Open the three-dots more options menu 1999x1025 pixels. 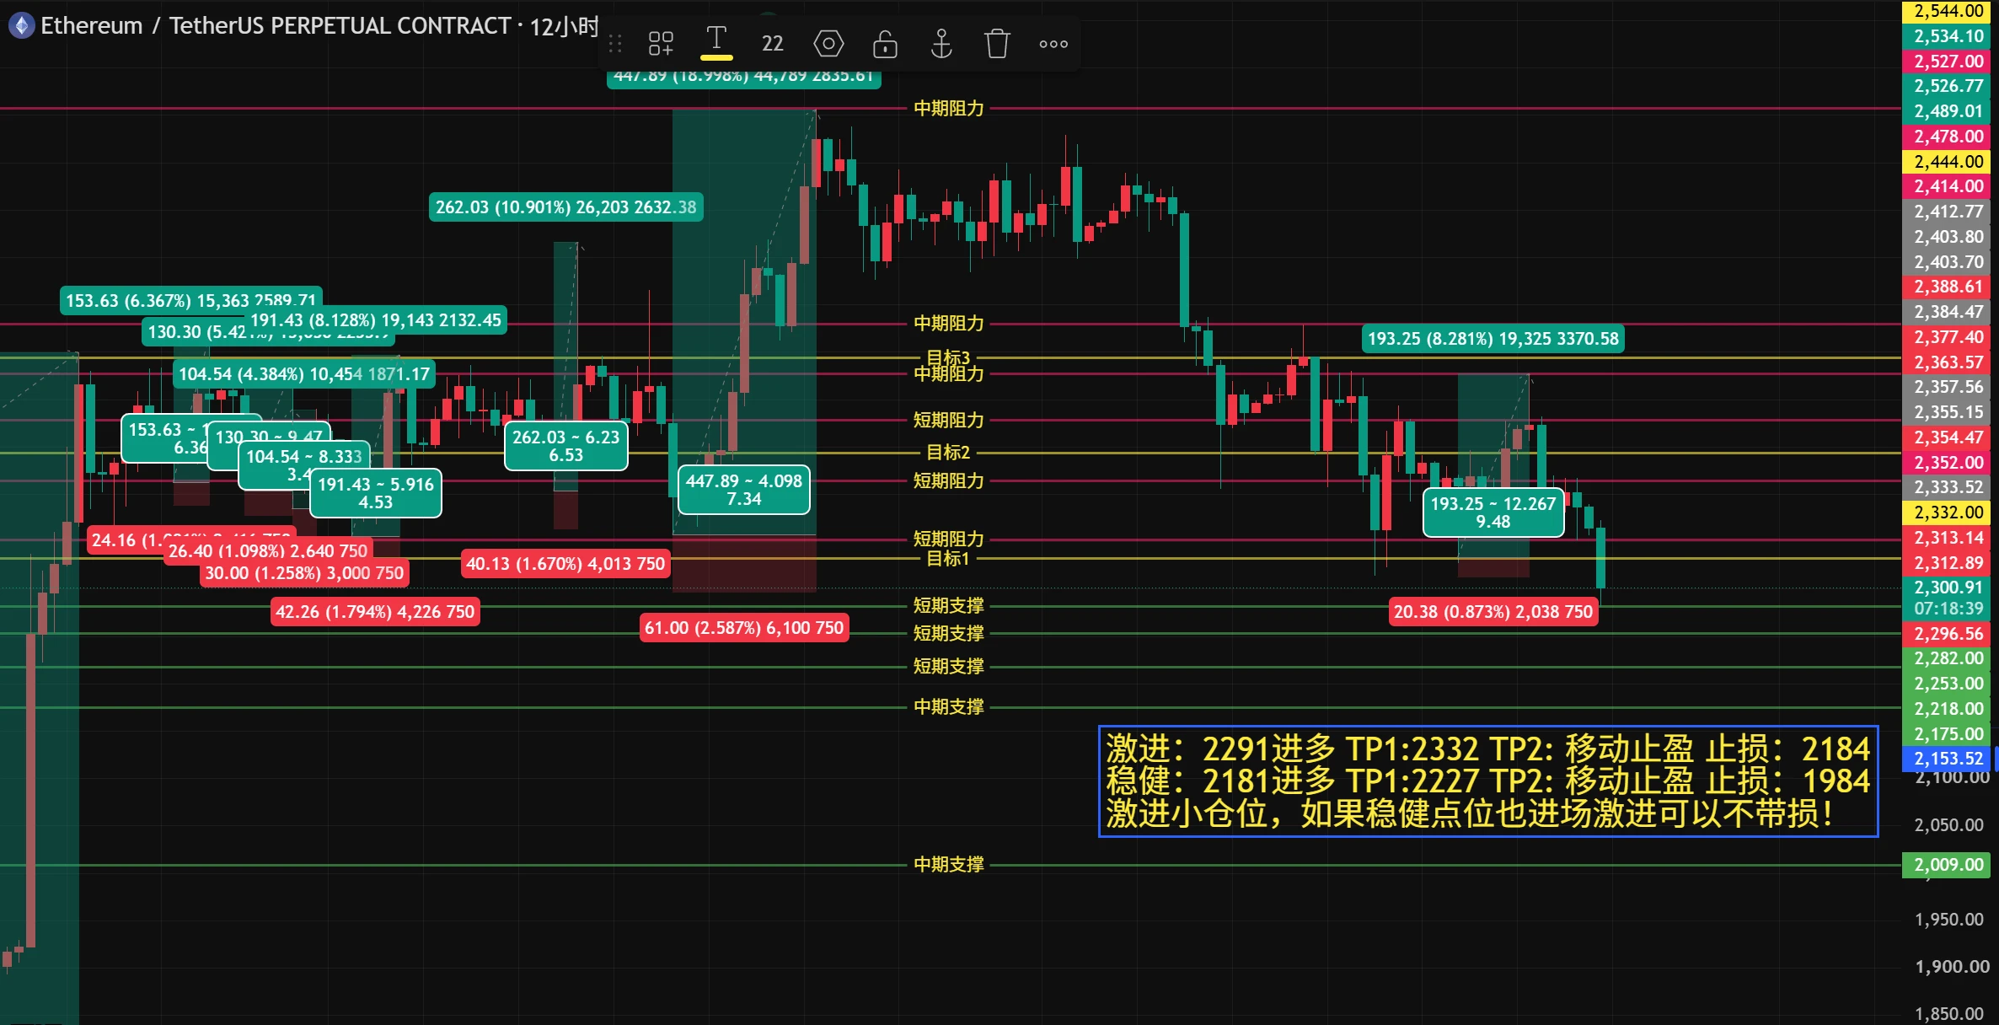(x=1053, y=44)
